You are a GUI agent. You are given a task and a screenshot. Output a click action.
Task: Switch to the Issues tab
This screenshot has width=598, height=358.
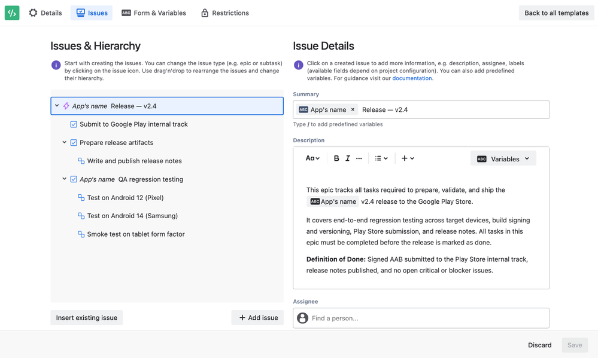point(92,13)
